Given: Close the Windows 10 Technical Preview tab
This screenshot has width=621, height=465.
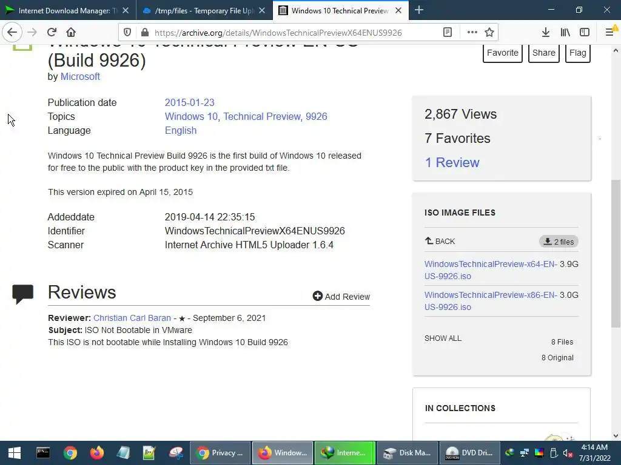Looking at the screenshot, I should click(399, 11).
